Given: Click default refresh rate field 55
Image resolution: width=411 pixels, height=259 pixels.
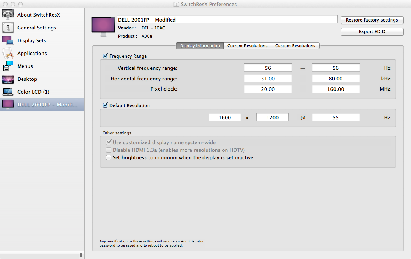Looking at the screenshot, I should coord(336,117).
